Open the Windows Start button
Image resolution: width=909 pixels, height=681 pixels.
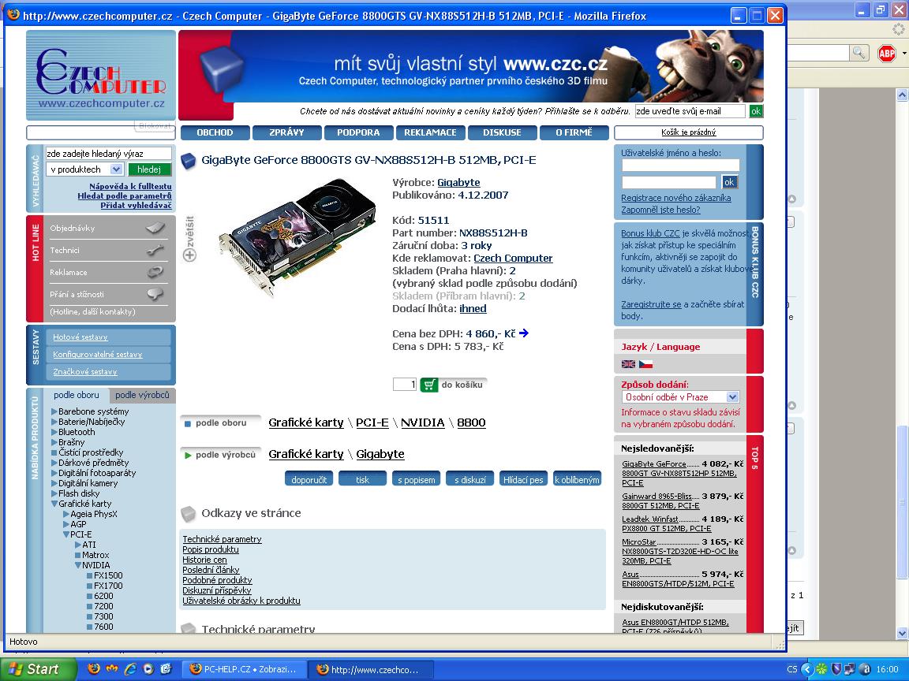tap(38, 669)
